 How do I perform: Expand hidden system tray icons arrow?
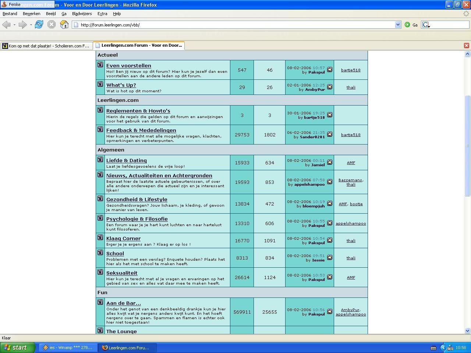(x=443, y=347)
